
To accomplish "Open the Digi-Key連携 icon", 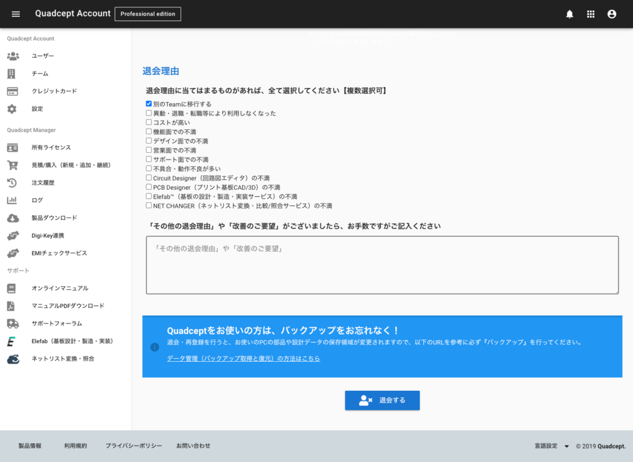I will click(x=14, y=236).
